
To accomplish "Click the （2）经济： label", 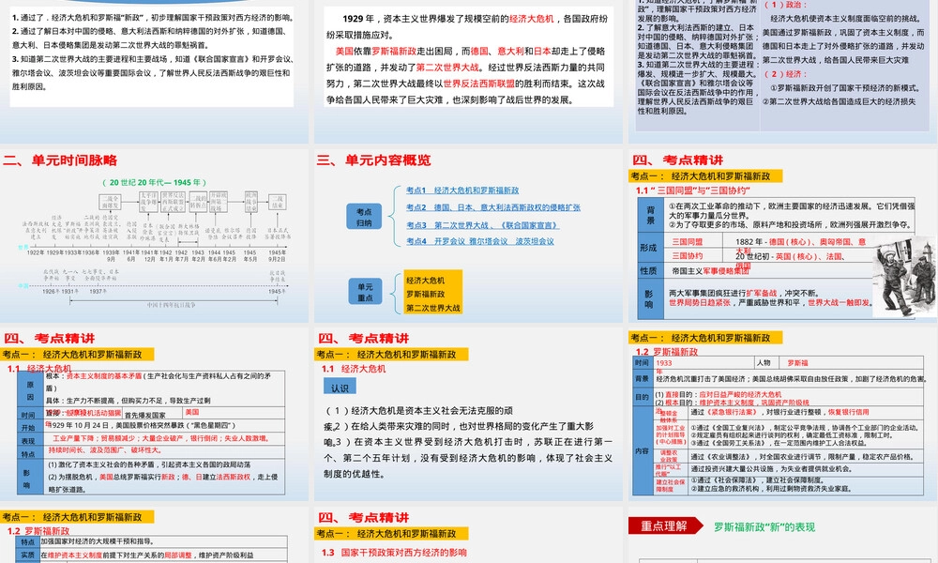I will pyautogui.click(x=785, y=74).
